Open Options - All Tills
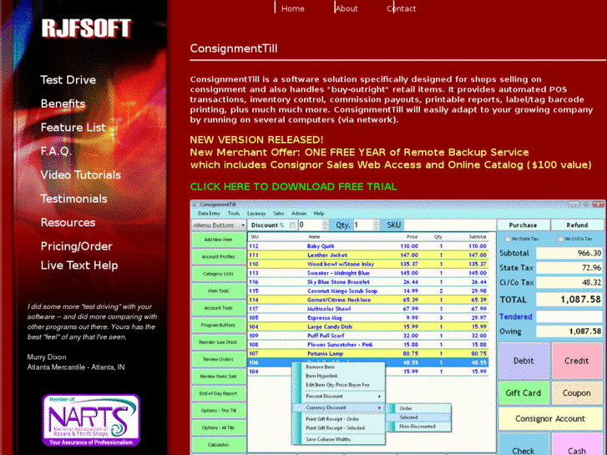 [218, 427]
